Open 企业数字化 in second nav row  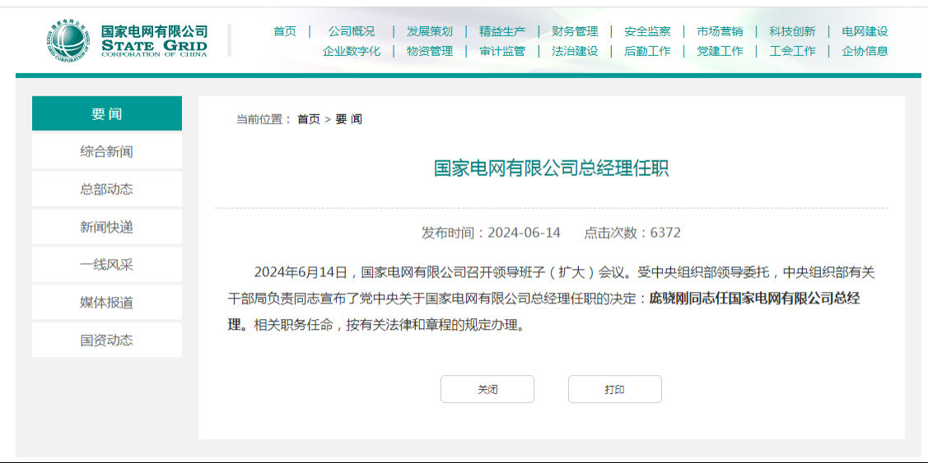pos(352,51)
